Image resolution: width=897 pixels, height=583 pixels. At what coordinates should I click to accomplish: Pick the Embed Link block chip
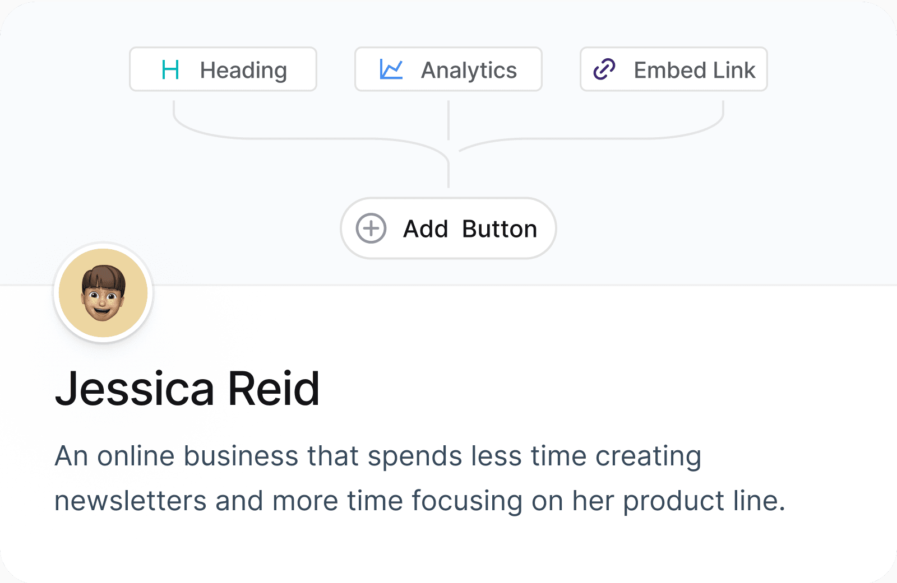pos(673,69)
